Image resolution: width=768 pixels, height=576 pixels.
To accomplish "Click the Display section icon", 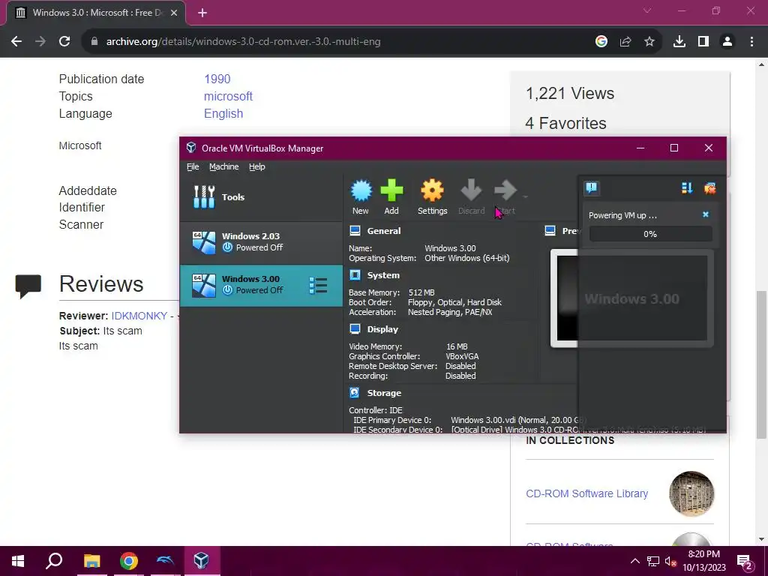I will coord(355,329).
